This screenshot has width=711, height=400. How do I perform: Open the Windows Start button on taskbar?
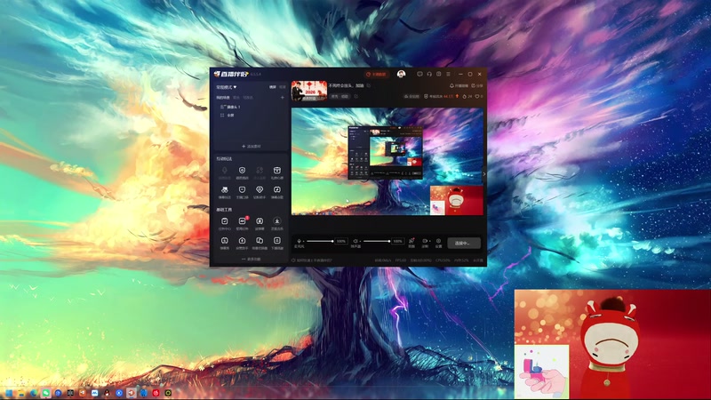click(x=9, y=393)
